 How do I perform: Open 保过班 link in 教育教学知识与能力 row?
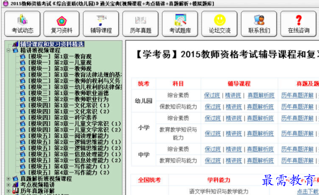point(213,133)
